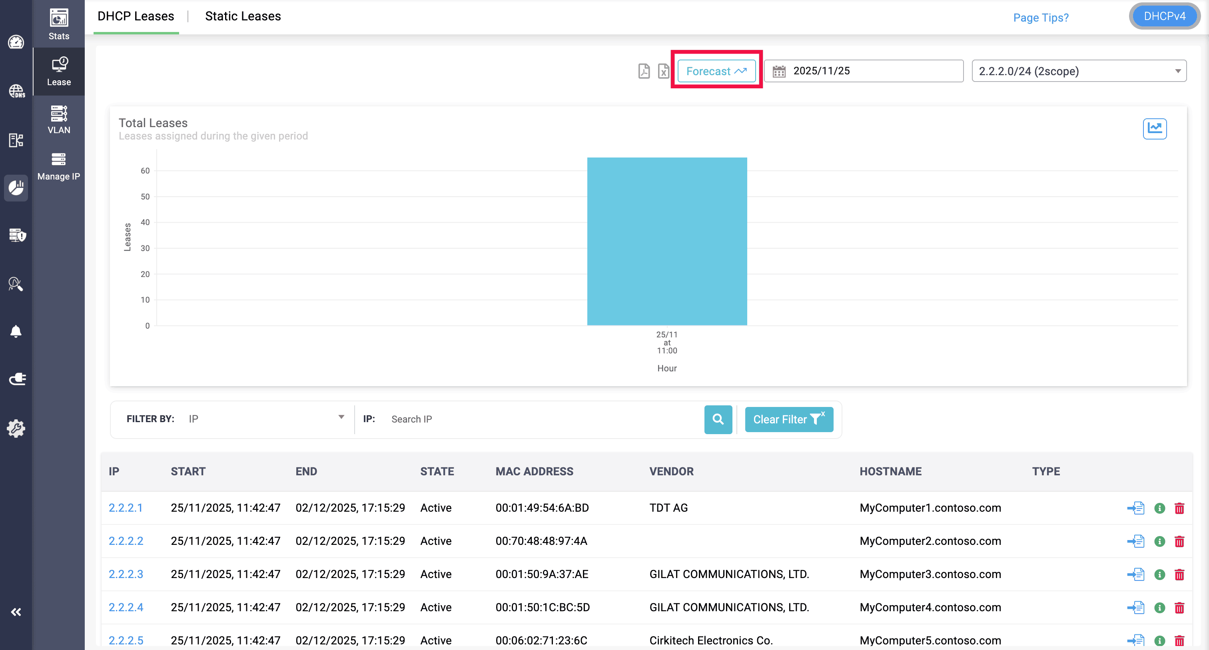Switch to the Static Leases tab
Screen dimensions: 1209x650
coord(243,16)
